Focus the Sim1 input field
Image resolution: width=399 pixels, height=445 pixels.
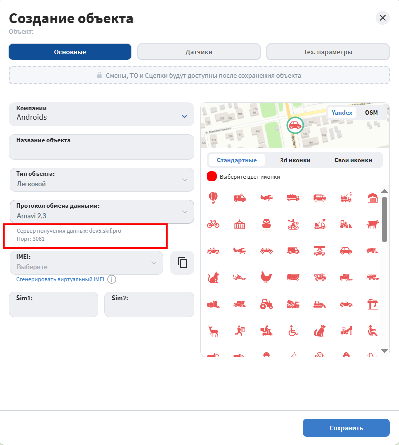click(x=53, y=305)
